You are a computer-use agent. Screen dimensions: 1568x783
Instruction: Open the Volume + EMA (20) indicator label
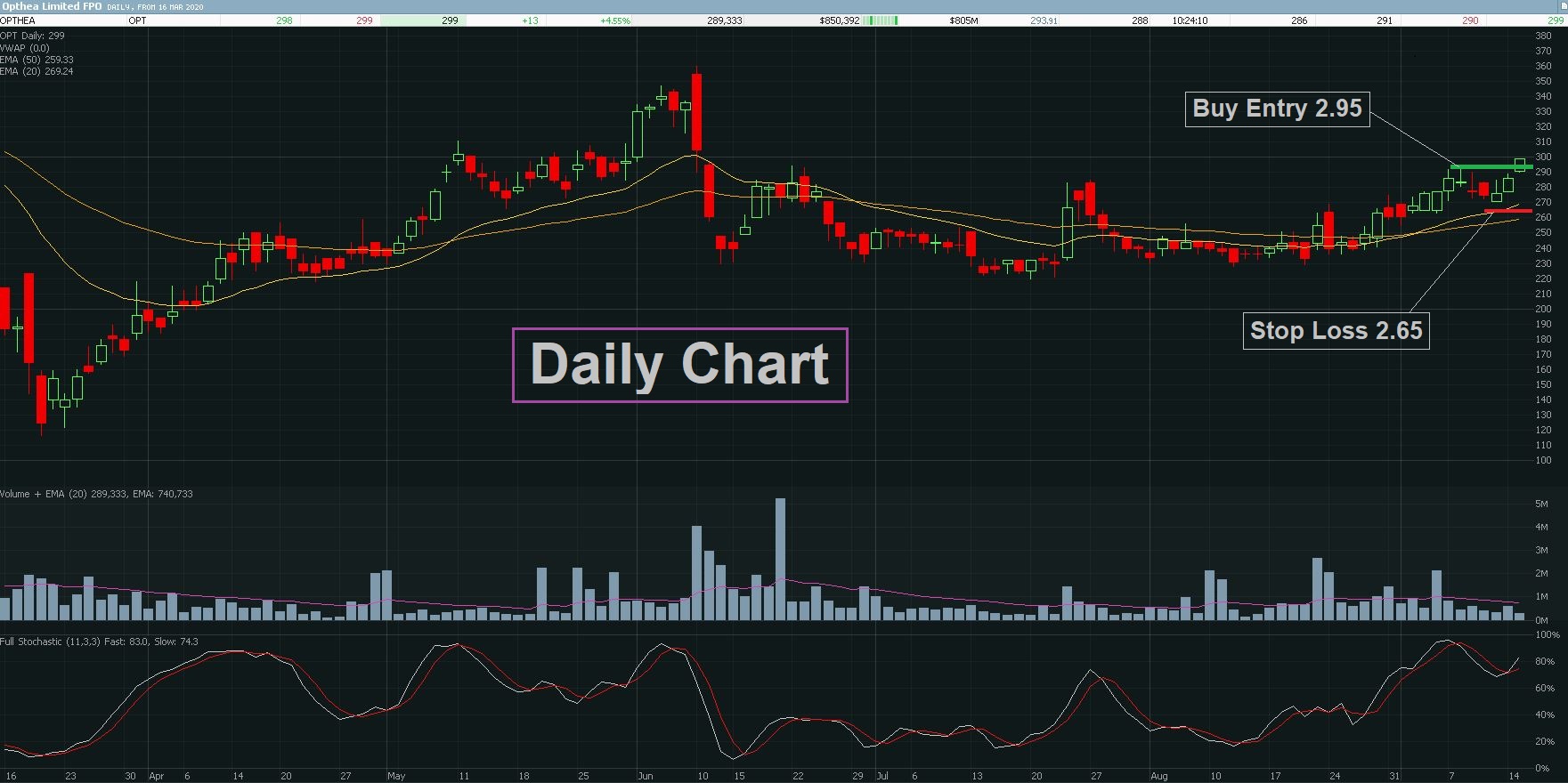pyautogui.click(x=96, y=494)
